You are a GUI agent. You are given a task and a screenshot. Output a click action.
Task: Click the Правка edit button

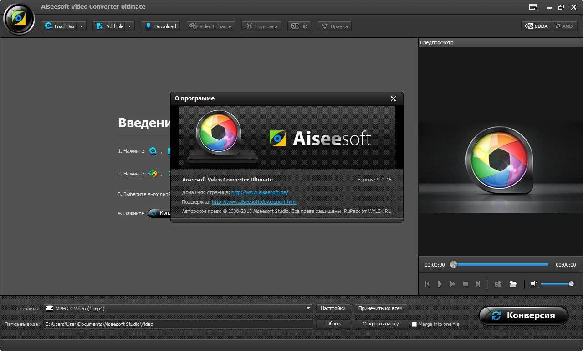pos(334,26)
